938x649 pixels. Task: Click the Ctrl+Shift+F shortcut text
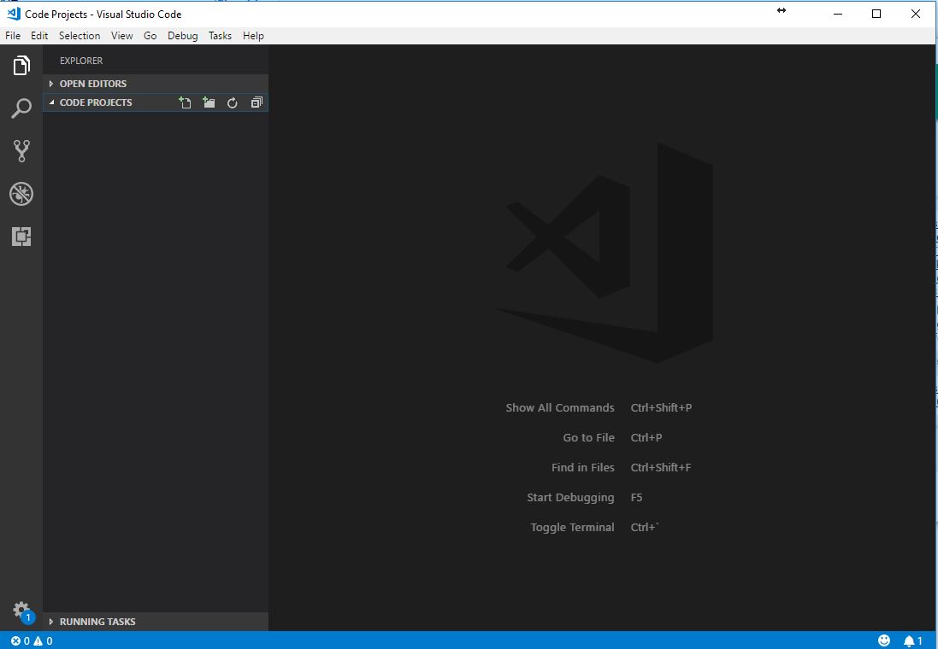(x=661, y=467)
